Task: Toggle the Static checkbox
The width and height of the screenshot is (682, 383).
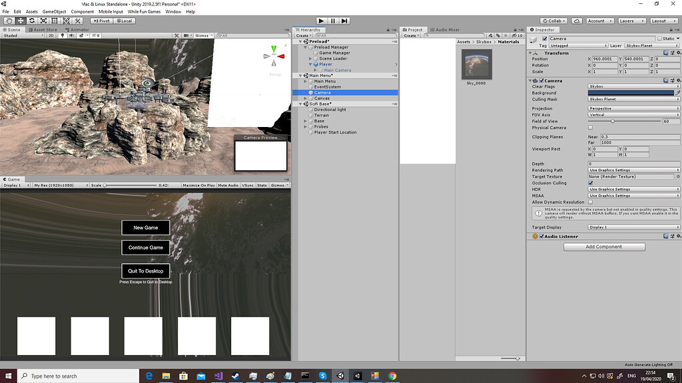Action: tap(659, 39)
